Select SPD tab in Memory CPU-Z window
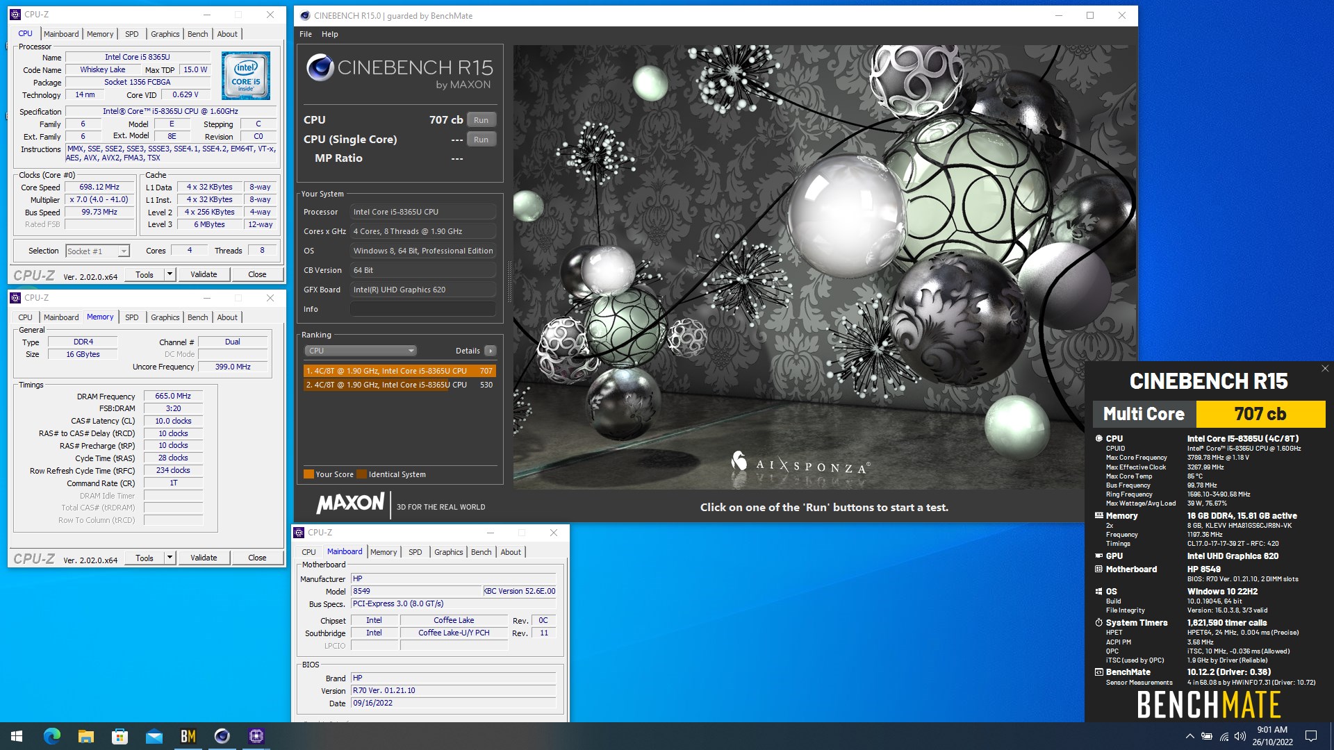The width and height of the screenshot is (1334, 750). 132,317
